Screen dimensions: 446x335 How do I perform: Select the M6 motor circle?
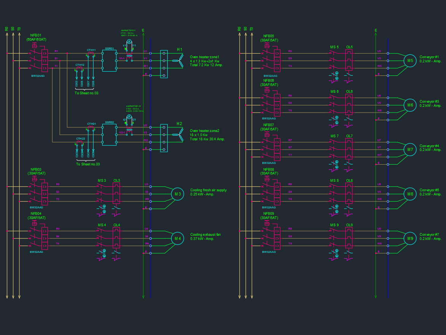(x=410, y=105)
